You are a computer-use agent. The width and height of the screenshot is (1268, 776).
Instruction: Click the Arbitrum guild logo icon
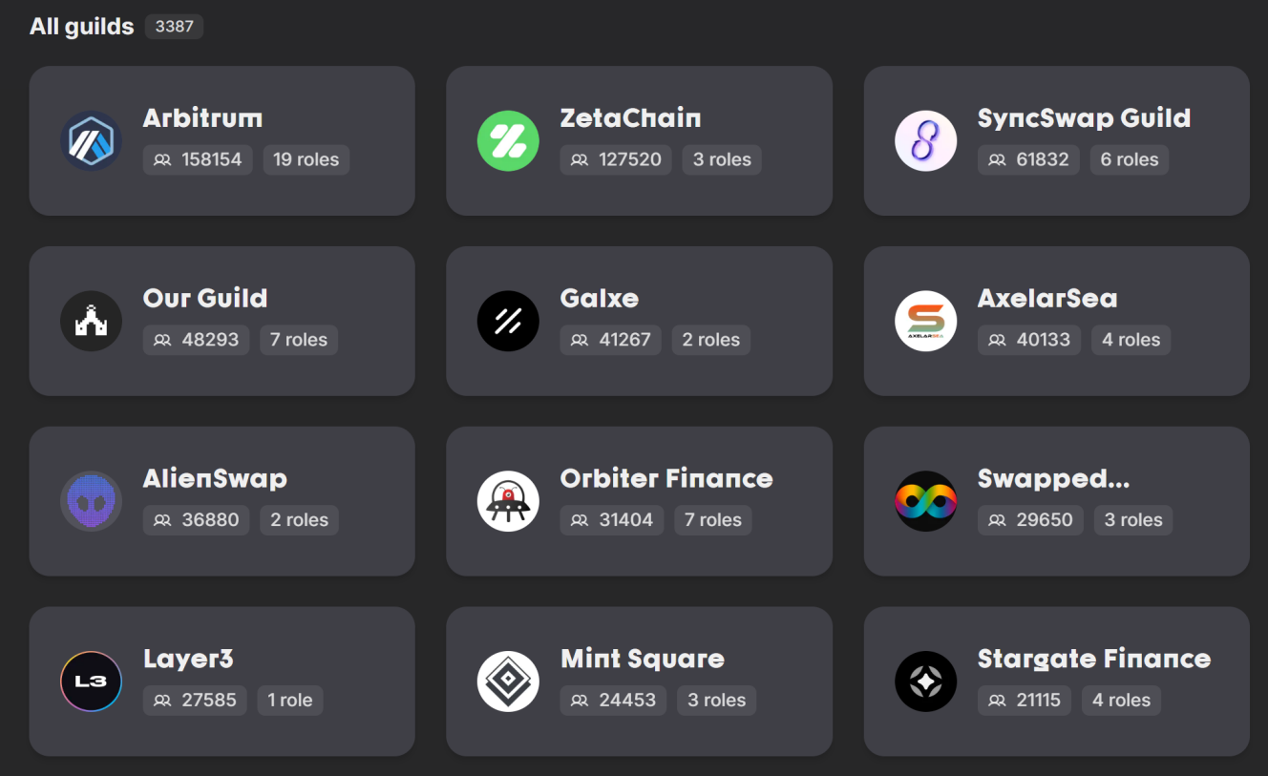92,141
